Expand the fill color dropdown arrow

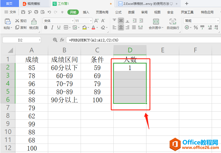(88, 27)
